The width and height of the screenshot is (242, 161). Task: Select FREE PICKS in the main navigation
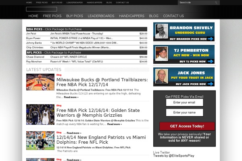click(x=52, y=16)
